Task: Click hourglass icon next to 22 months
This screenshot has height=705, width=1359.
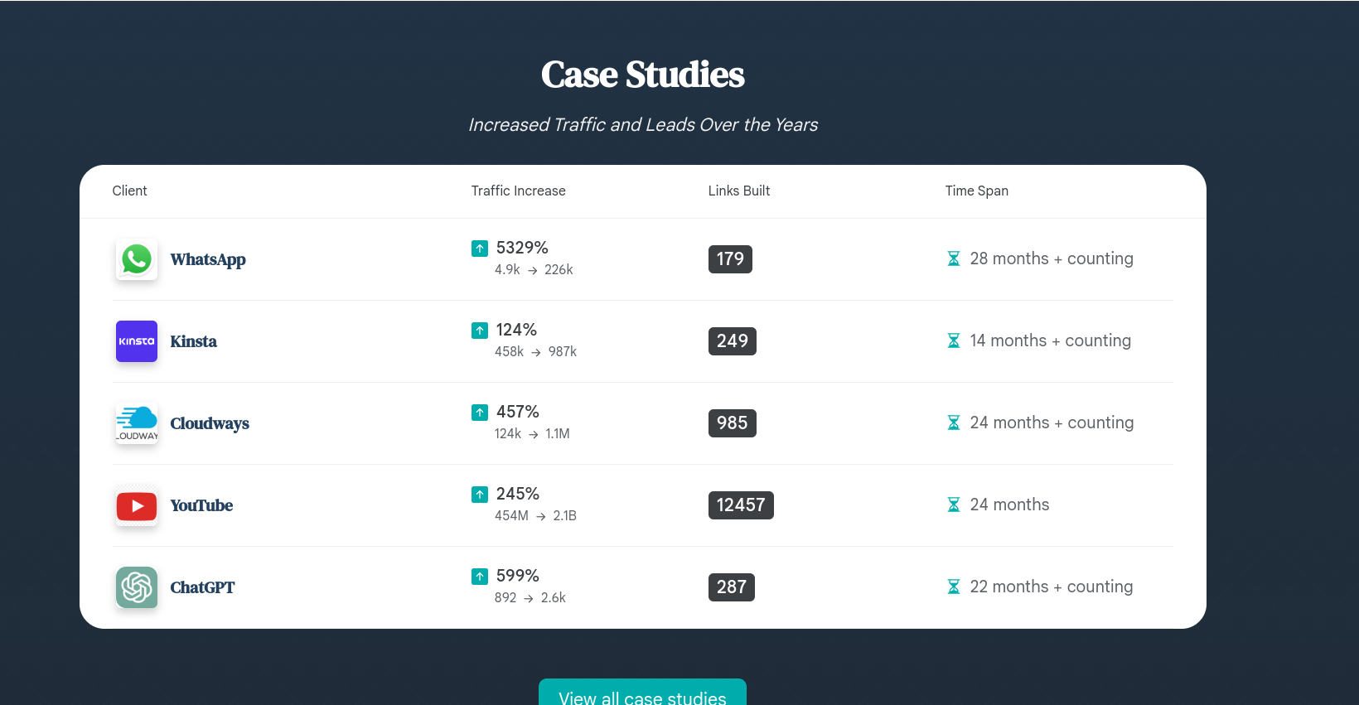Action: [954, 587]
